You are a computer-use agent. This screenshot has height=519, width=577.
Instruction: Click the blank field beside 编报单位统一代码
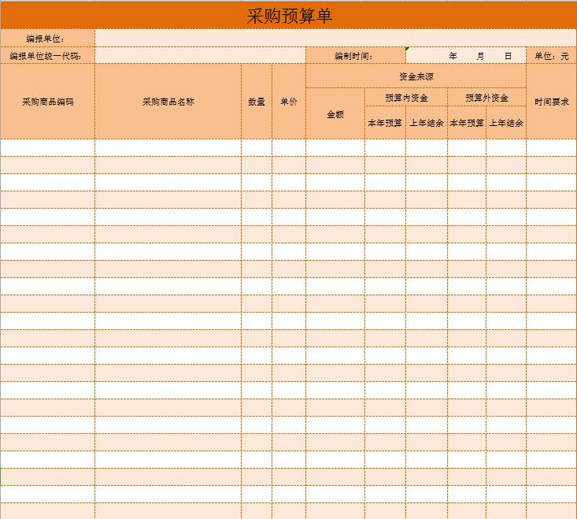pos(200,56)
